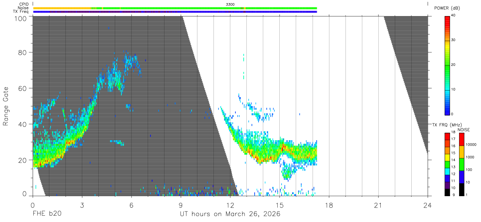Select the 6 tick on the UT hours axis
Image resolution: width=481 pixels, height=222 pixels.
click(131, 205)
